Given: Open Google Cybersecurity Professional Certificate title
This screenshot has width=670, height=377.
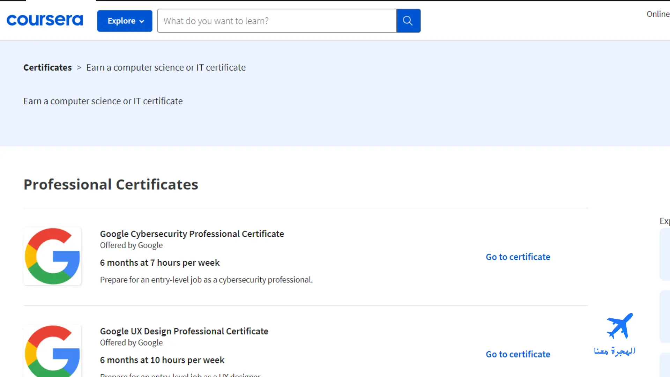Looking at the screenshot, I should (192, 234).
